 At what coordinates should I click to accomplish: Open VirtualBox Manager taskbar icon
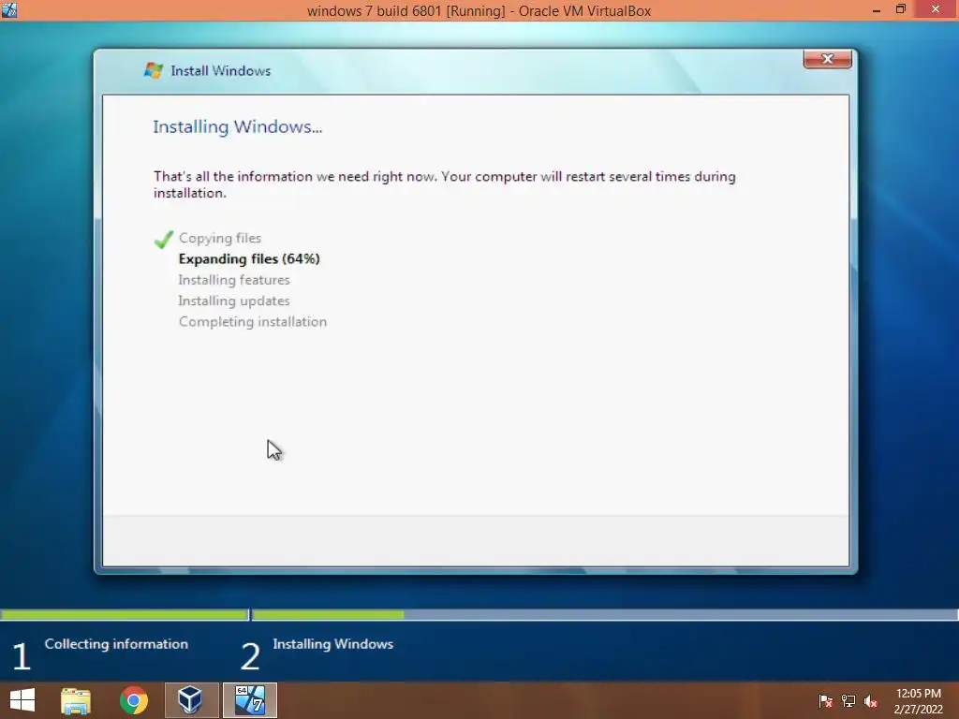191,700
